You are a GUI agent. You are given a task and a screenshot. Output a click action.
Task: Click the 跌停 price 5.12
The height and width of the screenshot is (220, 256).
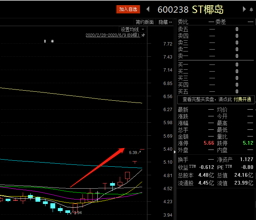pos(248,143)
